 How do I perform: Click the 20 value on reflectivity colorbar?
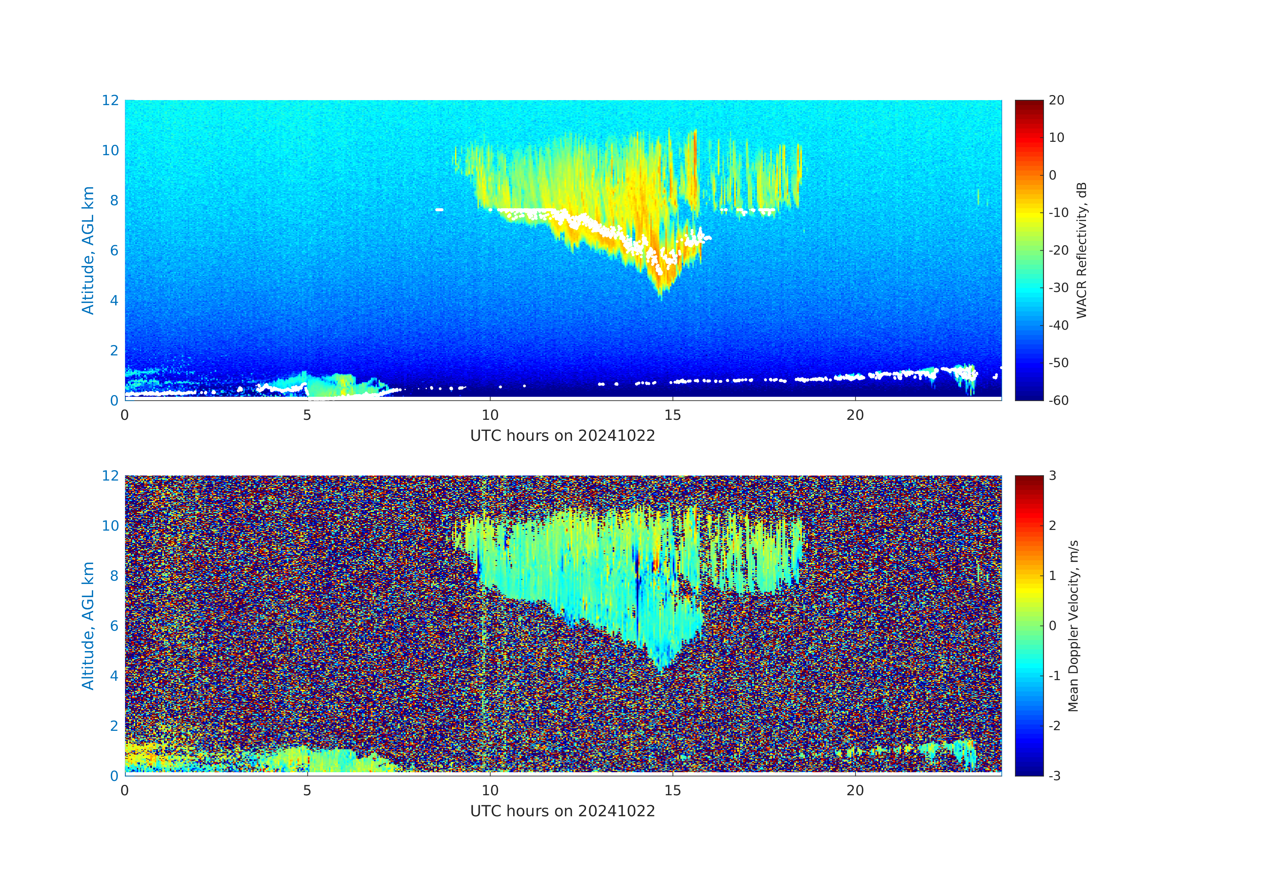pyautogui.click(x=1056, y=100)
